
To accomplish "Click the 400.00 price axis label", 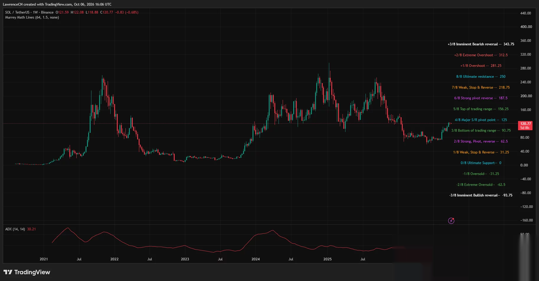I will [526, 27].
